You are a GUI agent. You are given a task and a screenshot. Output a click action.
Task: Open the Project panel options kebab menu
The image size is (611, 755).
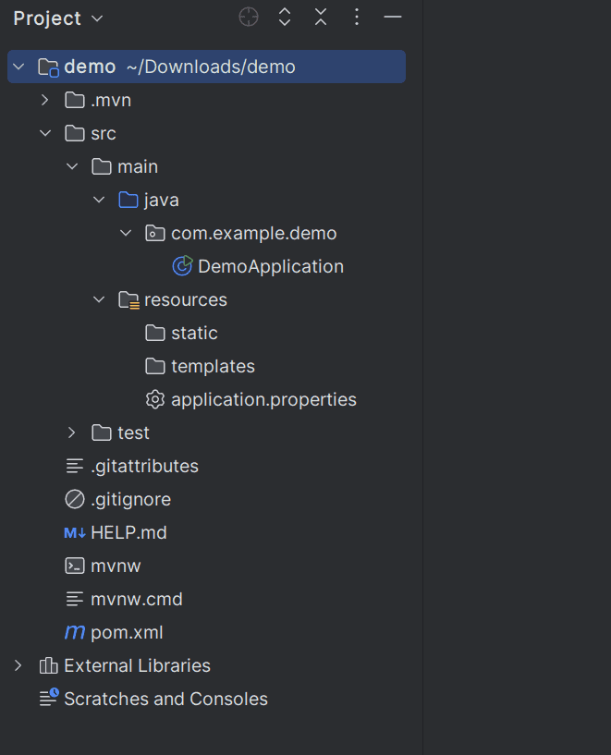[357, 18]
